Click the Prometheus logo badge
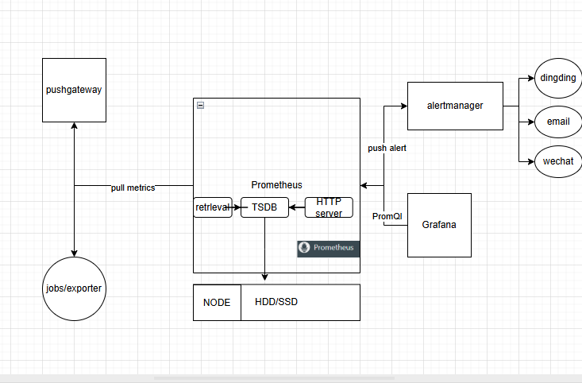Image resolution: width=582 pixels, height=383 pixels. pyautogui.click(x=328, y=249)
